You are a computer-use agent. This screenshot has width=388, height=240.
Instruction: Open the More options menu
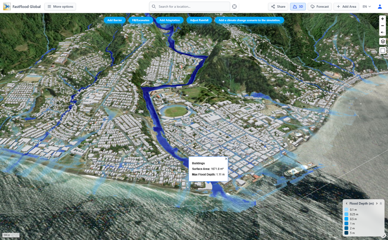tap(60, 7)
